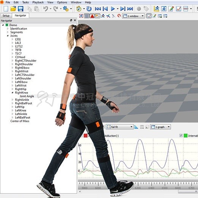Open the Playback menu
The image size is (198, 198).
[x=38, y=2]
